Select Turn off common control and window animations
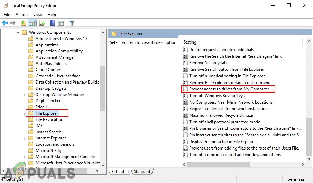Image resolution: width=313 pixels, height=183 pixels. (x=235, y=155)
